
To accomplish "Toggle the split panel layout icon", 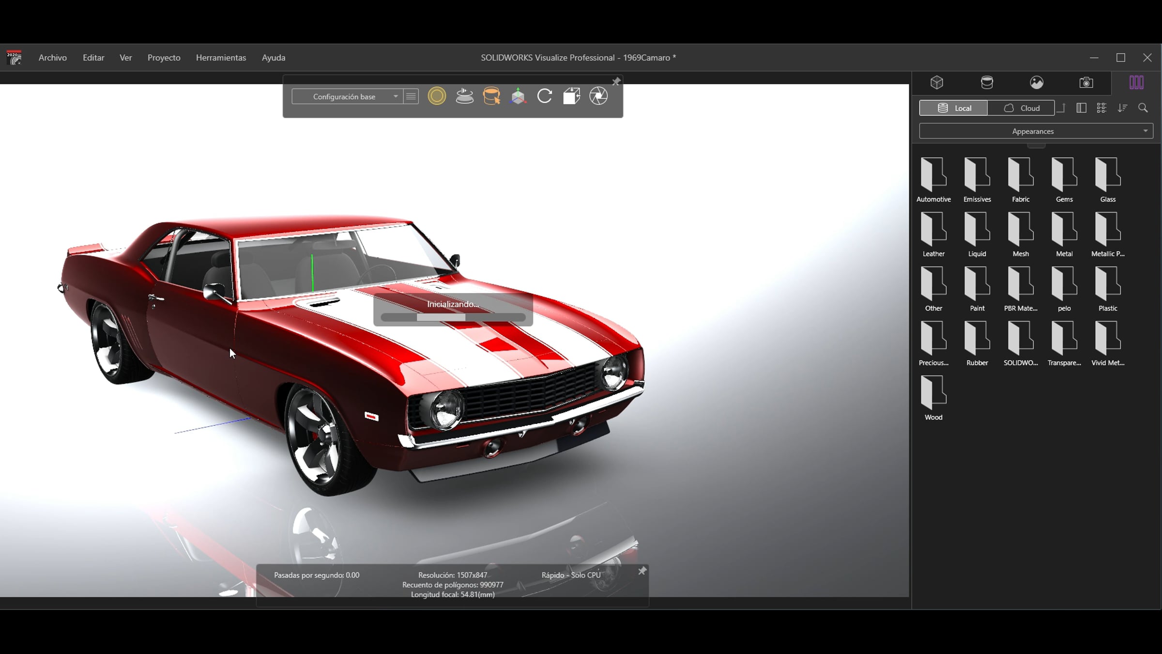I will (1081, 108).
